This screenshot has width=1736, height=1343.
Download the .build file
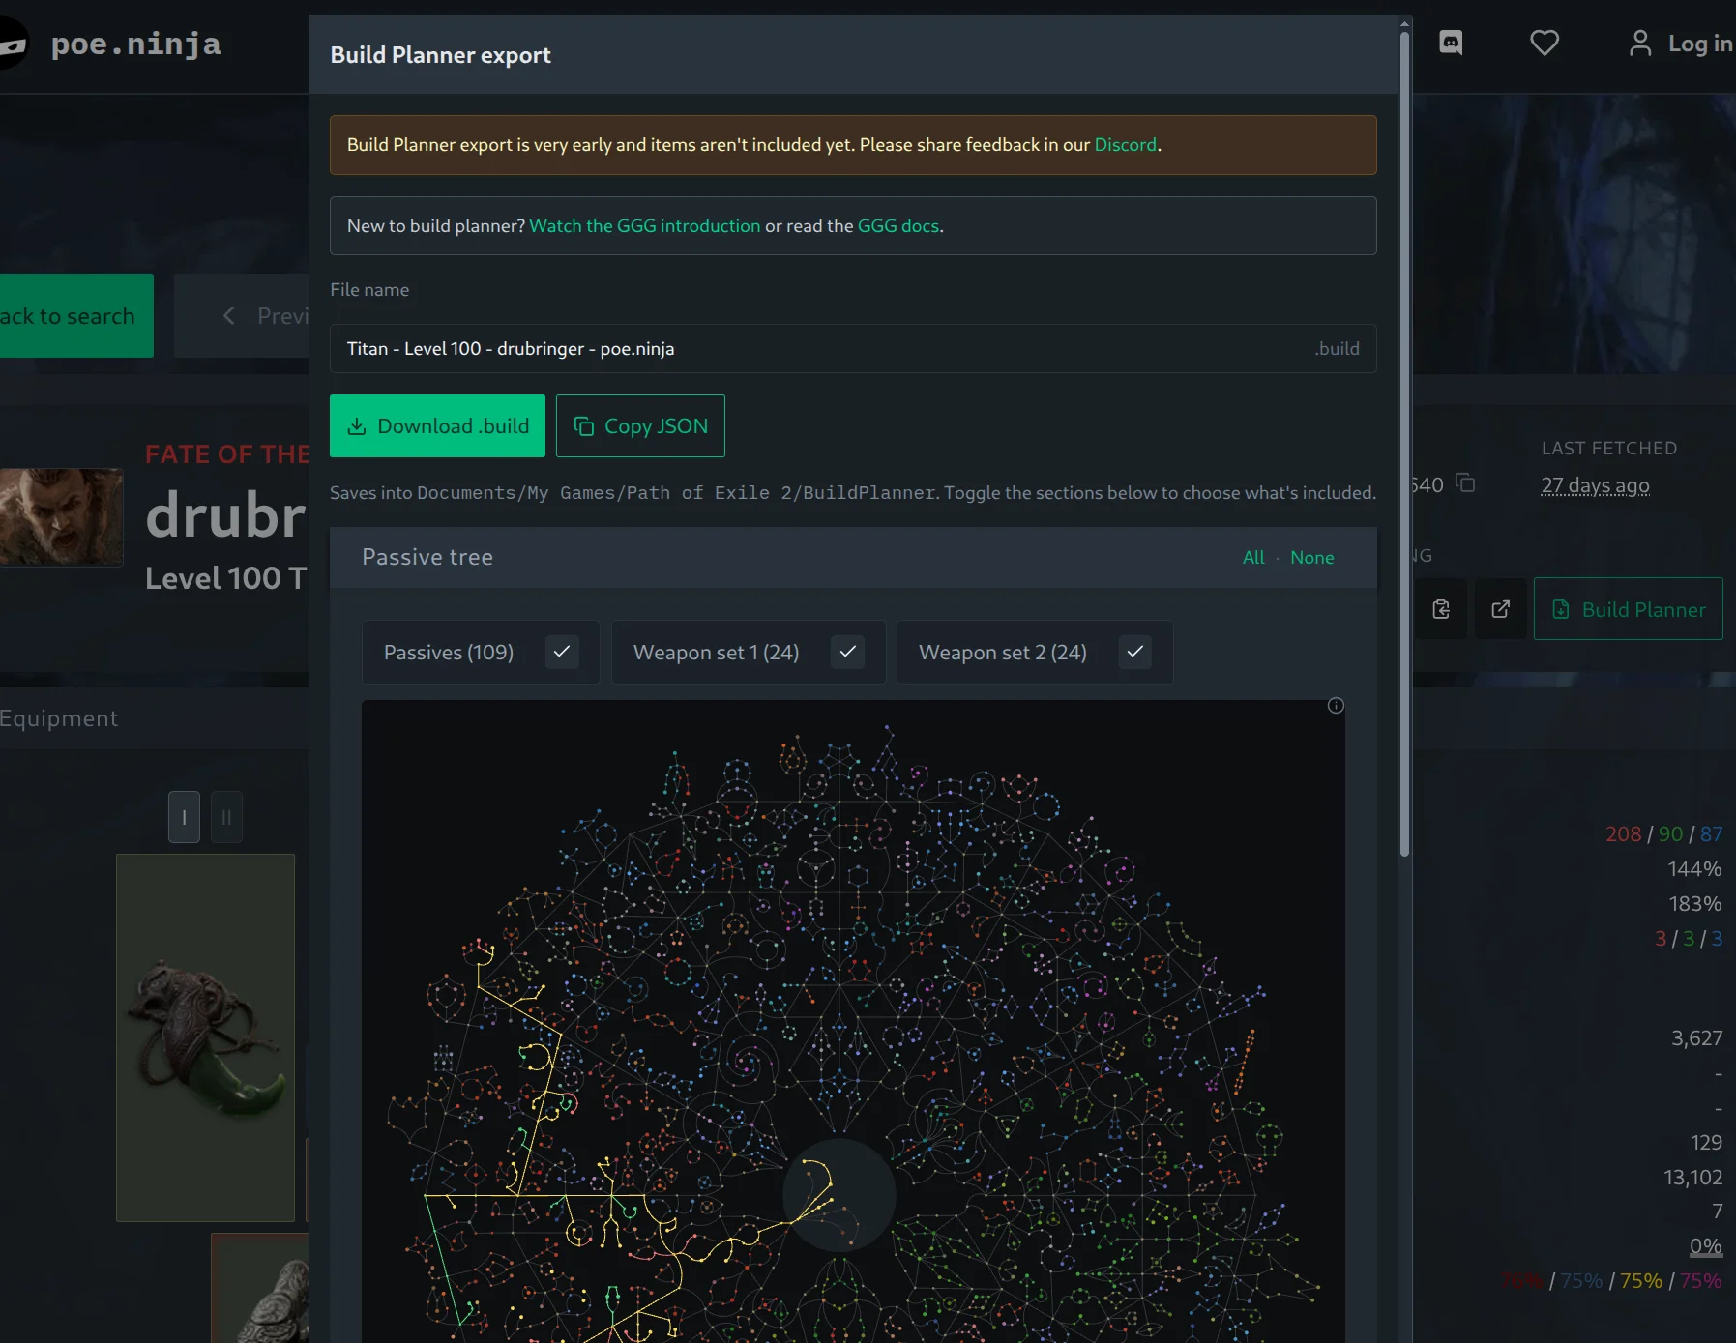(437, 425)
